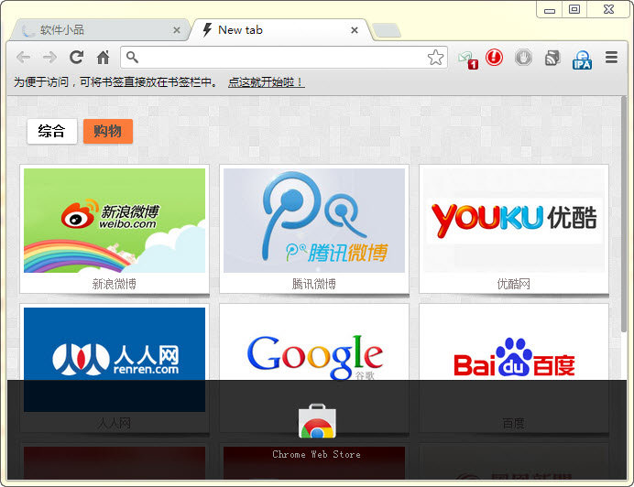Close the 软件小品 tab

coord(177,30)
